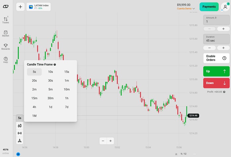The image size is (231, 157).
Task: Decrease the duration with minus
Action: (210, 48)
